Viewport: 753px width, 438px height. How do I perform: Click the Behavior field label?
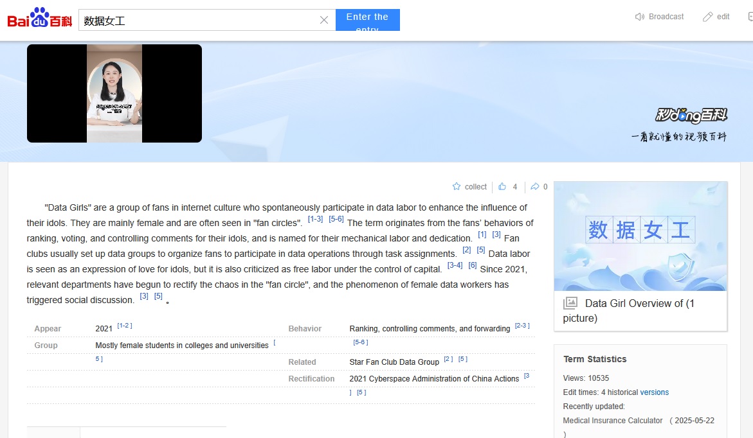305,329
